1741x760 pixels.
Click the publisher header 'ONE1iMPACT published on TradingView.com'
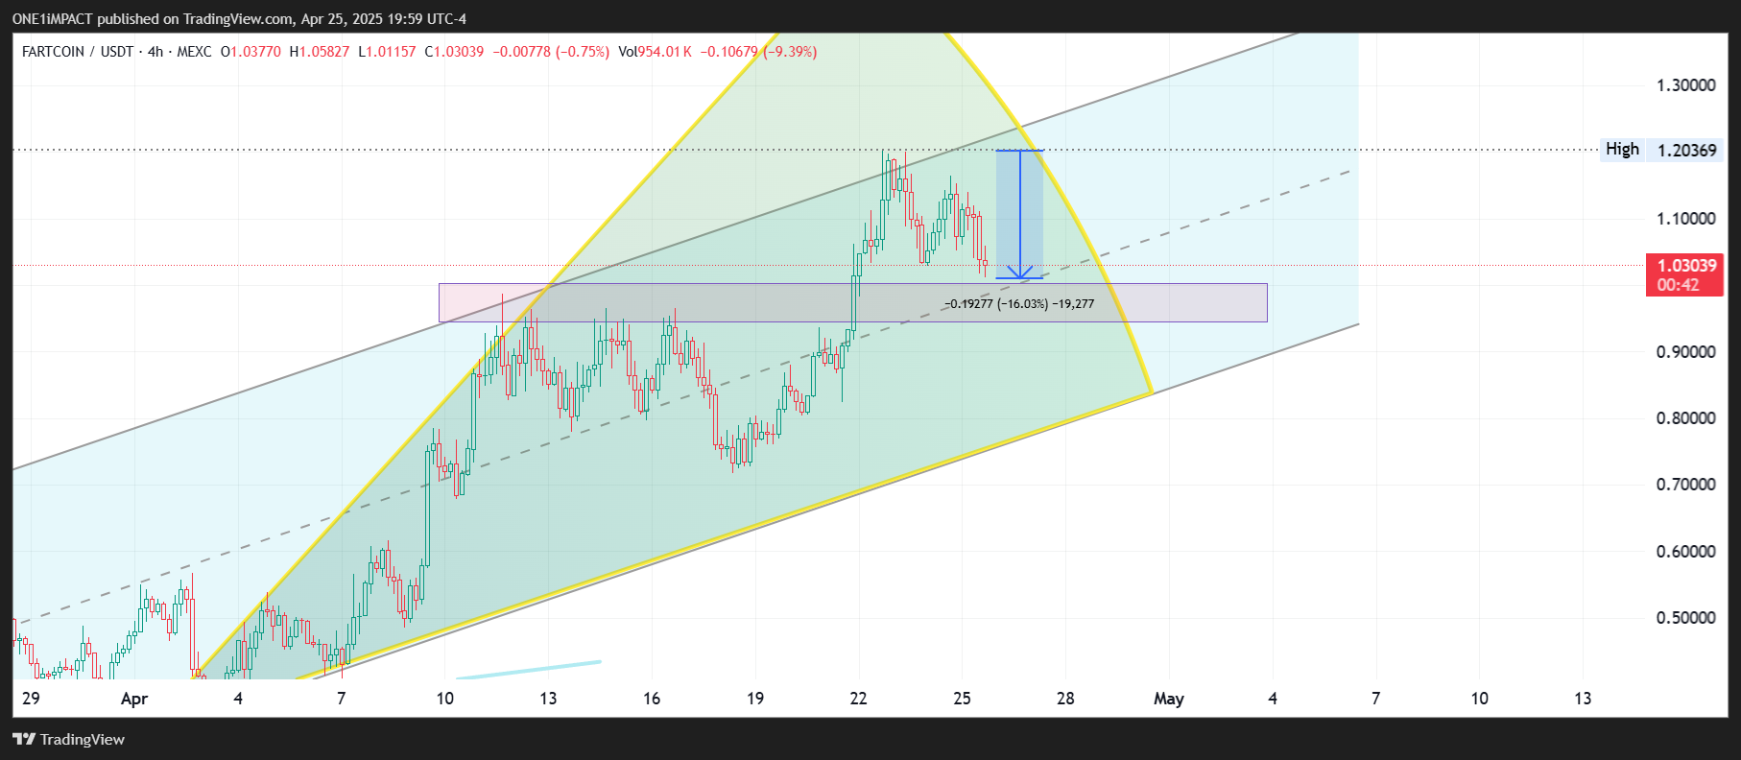coord(153,18)
